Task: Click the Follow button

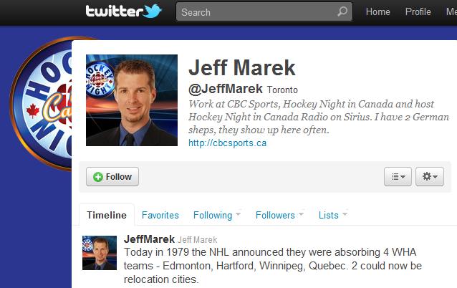Action: (112, 177)
